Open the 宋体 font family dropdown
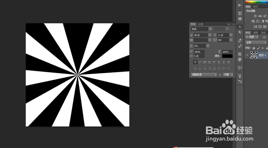The height and width of the screenshot is (148, 268). pyautogui.click(x=210, y=29)
